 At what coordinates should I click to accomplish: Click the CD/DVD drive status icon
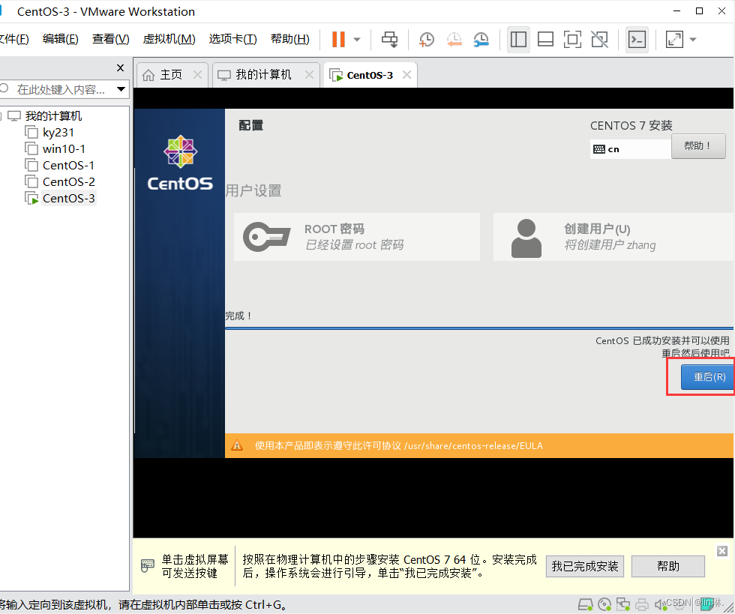pos(604,604)
